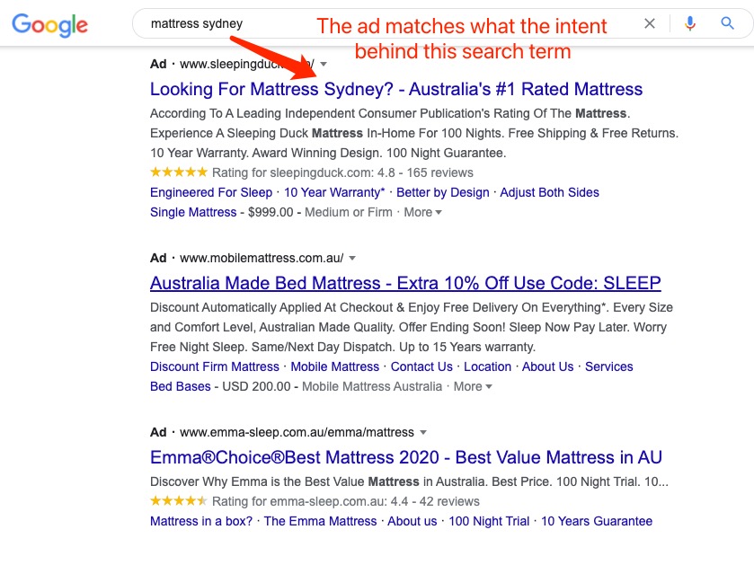This screenshot has width=754, height=565.
Task: Open dropdown arrow next to emma-sleep.com.au URL
Action: tap(423, 432)
